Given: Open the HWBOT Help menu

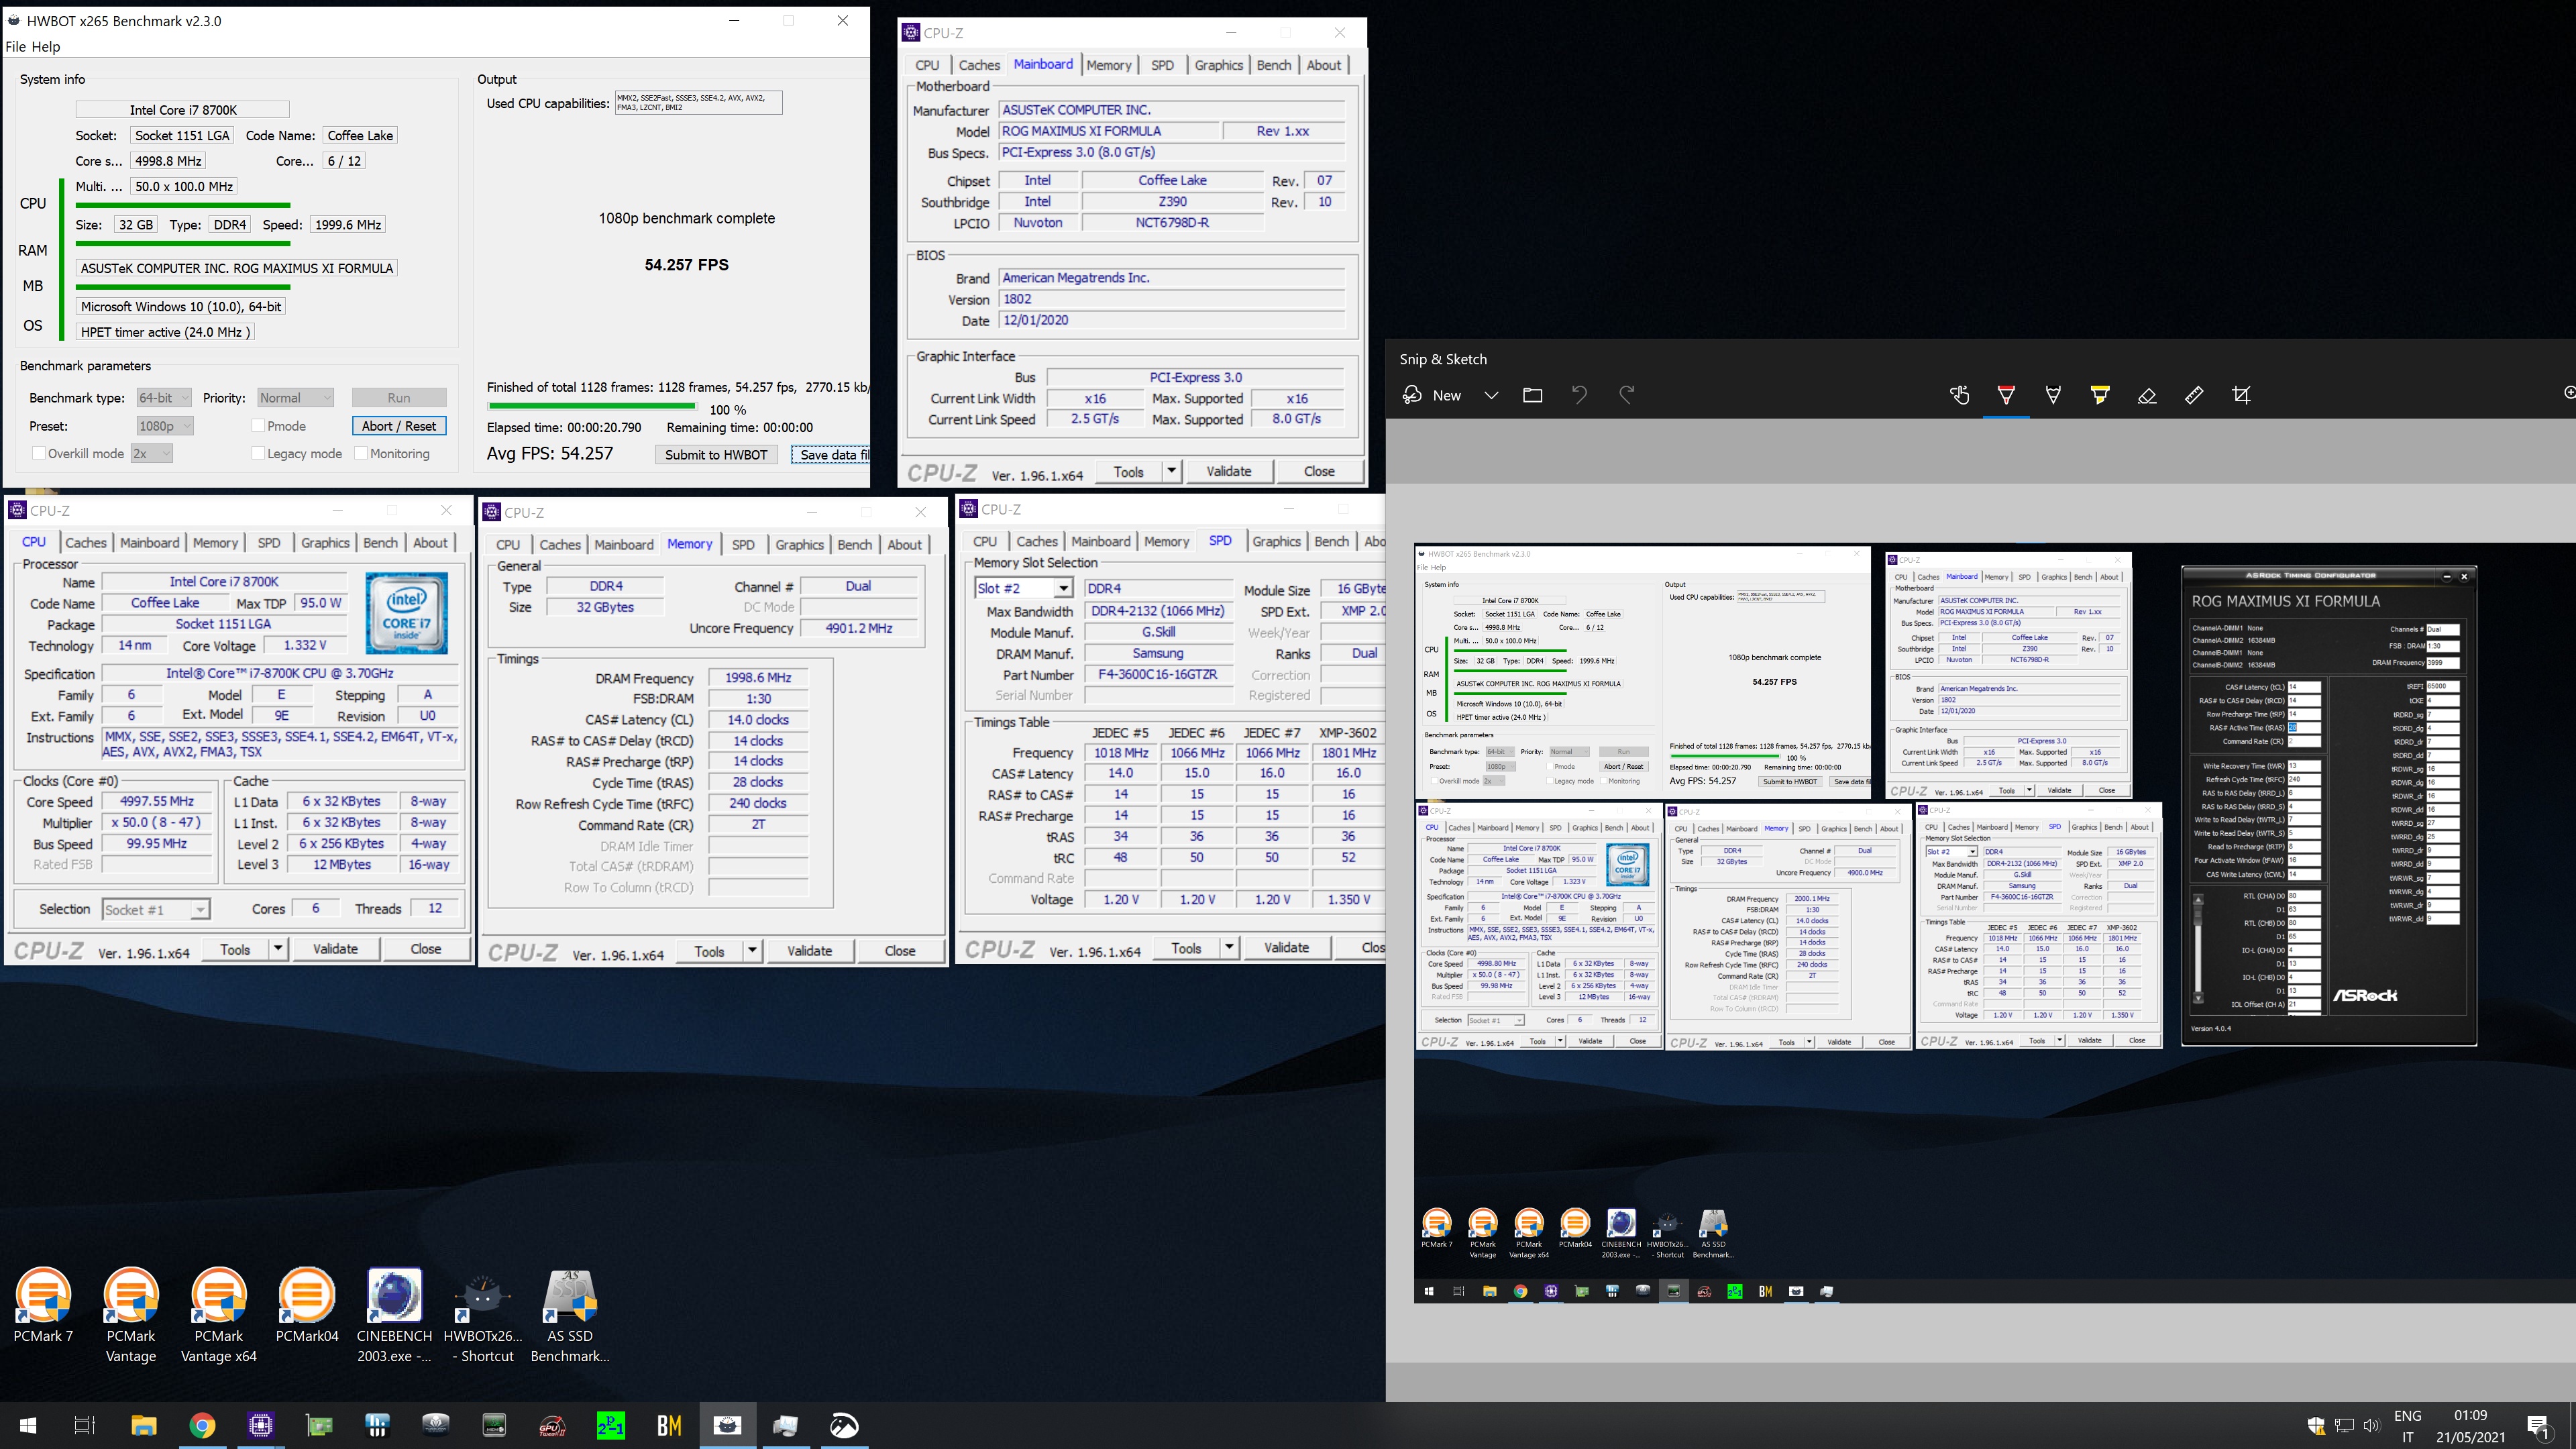Looking at the screenshot, I should coord(46,46).
